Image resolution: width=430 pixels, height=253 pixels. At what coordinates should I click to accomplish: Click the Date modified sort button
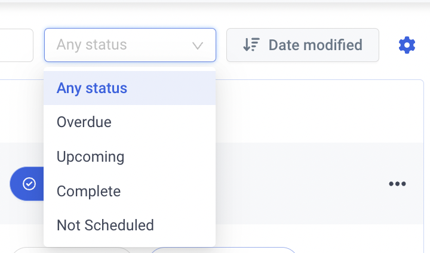coord(303,45)
